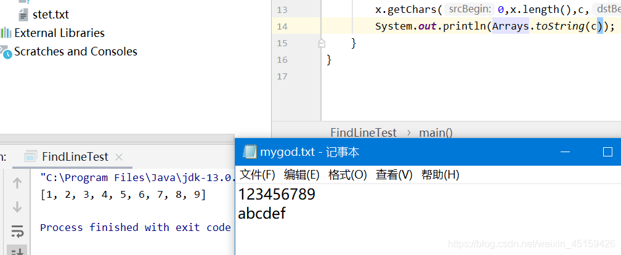Open Notepad 查看(V) menu
The height and width of the screenshot is (255, 621).
[x=394, y=175]
